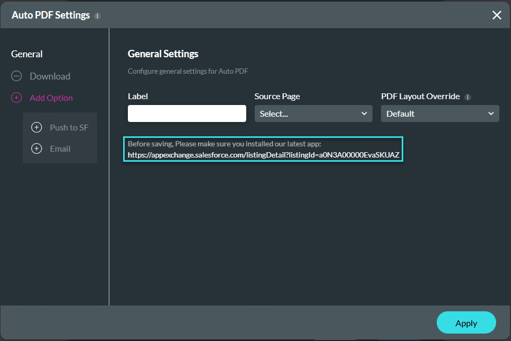Open the Source Page dropdown

point(313,113)
